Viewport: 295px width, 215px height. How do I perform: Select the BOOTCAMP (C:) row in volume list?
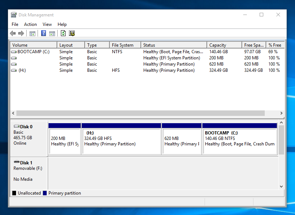[x=33, y=52]
